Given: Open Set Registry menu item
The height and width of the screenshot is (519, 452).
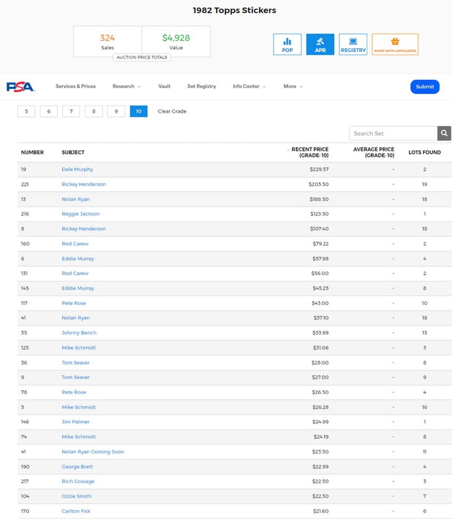Looking at the screenshot, I should pyautogui.click(x=202, y=86).
